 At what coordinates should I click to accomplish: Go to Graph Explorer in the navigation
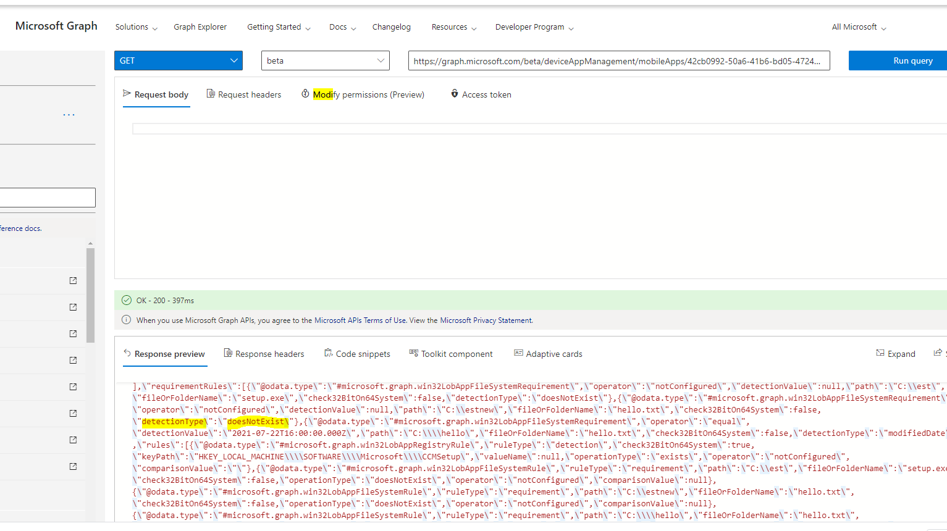(200, 27)
